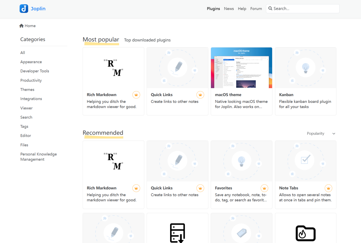Open the Note Tabs plugin title
This screenshot has height=243, width=361.
coord(289,188)
